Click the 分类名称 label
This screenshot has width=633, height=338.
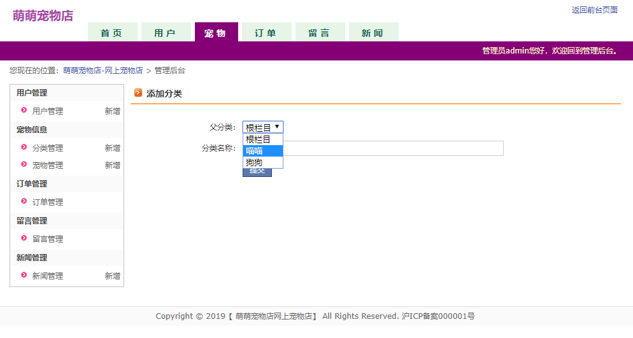(218, 148)
